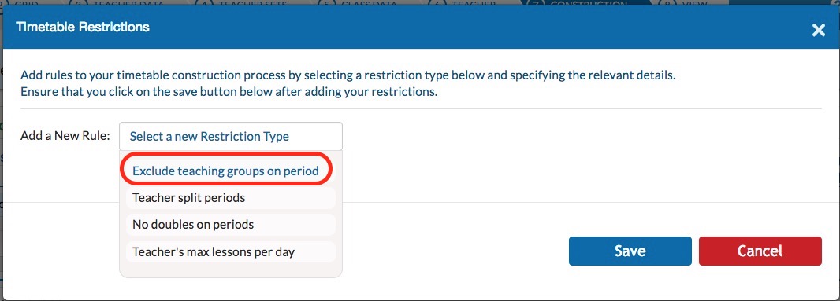Click the reminder text about save button
Image resolution: width=840 pixels, height=301 pixels.
coord(229,91)
